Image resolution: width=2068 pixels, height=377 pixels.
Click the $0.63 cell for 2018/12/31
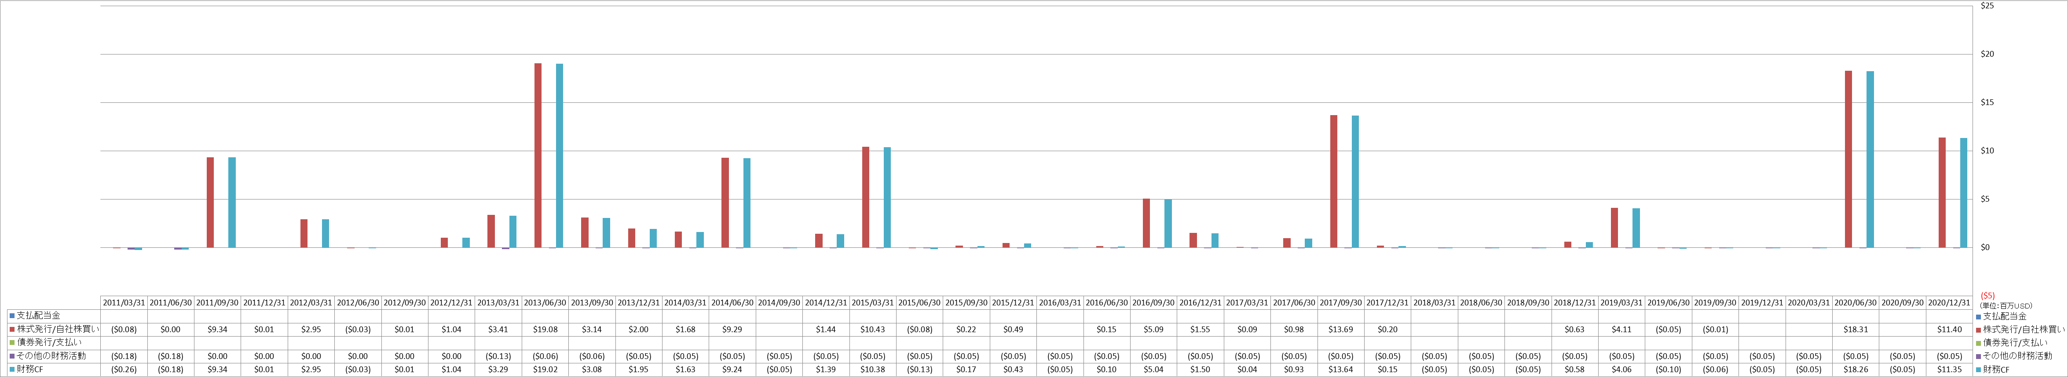click(1575, 330)
